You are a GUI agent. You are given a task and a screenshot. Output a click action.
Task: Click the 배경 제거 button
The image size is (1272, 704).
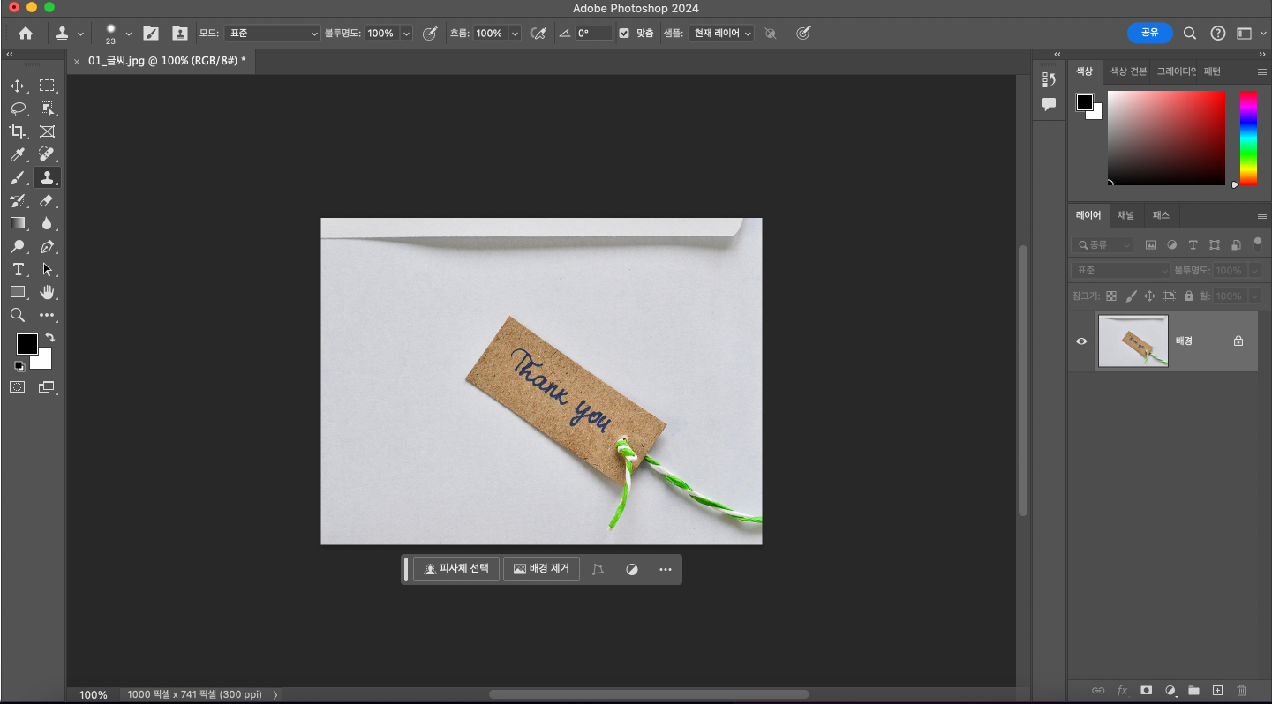tap(541, 569)
